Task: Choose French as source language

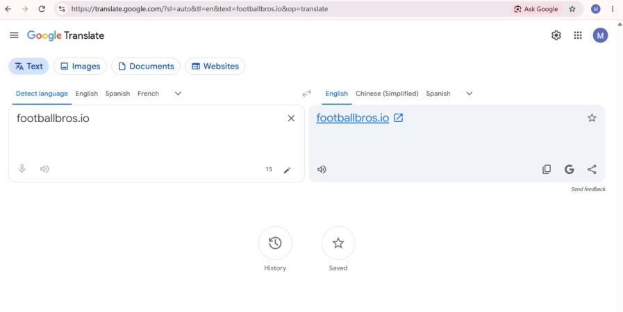Action: pos(148,94)
